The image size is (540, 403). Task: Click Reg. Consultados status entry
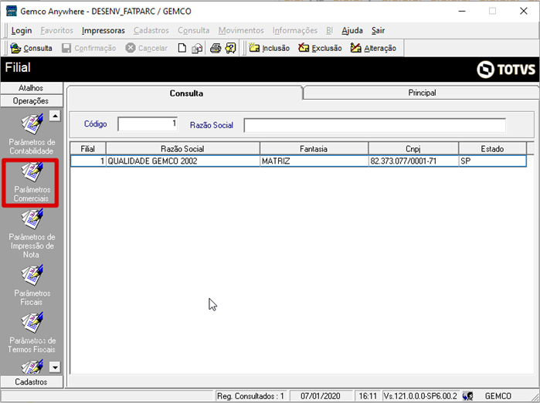coord(250,396)
